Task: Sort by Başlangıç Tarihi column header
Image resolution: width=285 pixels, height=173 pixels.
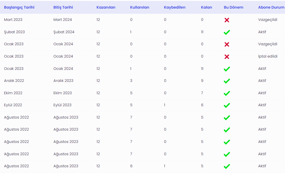Action: point(19,7)
